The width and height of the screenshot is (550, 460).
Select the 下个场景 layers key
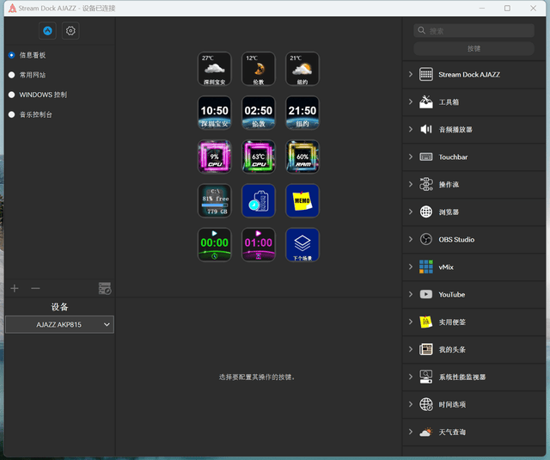tap(302, 244)
